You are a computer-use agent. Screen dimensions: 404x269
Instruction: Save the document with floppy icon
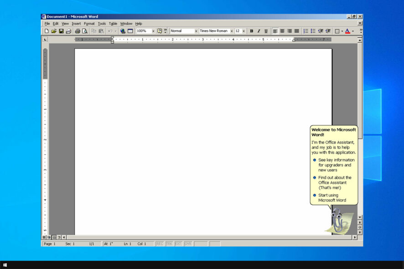(61, 31)
